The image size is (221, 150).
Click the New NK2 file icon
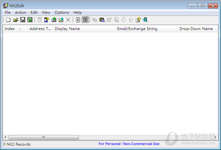(8, 20)
